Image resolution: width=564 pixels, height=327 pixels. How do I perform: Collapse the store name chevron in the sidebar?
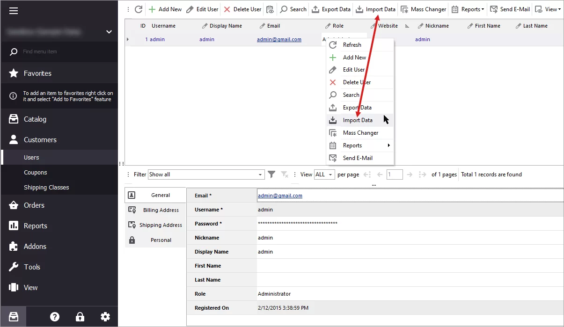coord(109,32)
